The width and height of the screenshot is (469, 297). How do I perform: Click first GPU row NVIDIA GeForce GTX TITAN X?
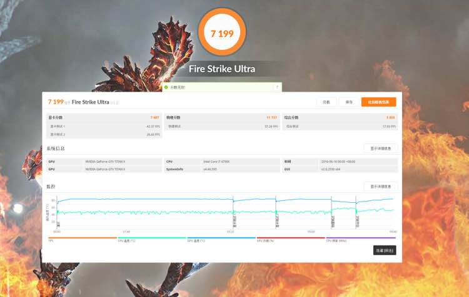pos(104,162)
